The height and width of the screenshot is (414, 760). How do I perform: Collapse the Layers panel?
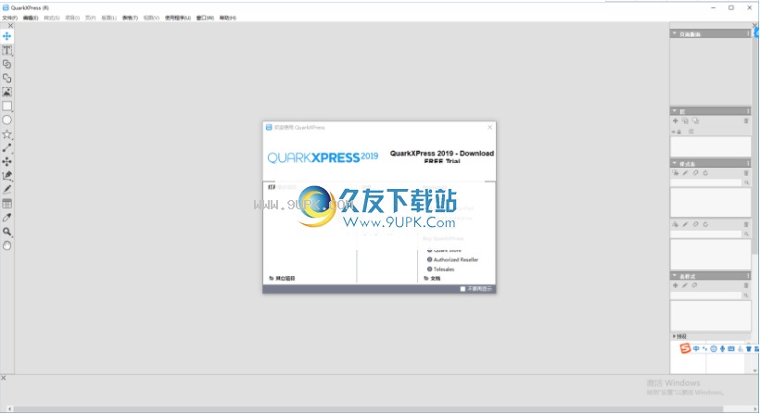coord(674,111)
